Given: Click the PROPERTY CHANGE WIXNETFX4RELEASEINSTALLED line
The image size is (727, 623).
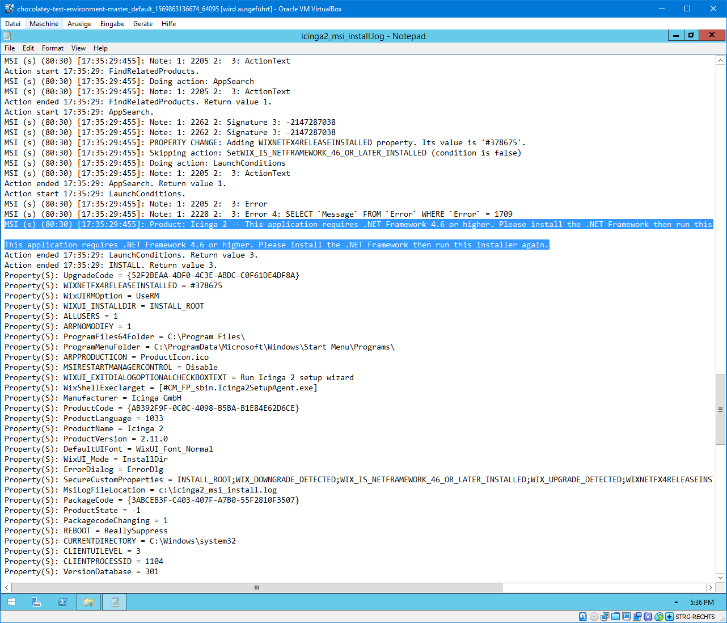Looking at the screenshot, I should tap(265, 142).
